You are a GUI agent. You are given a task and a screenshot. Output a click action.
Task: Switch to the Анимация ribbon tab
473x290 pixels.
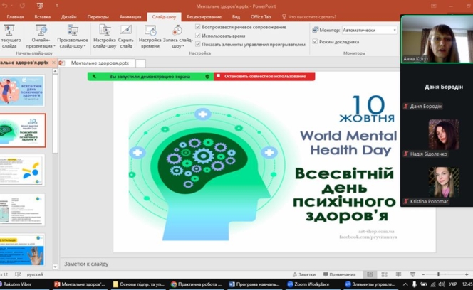(130, 16)
